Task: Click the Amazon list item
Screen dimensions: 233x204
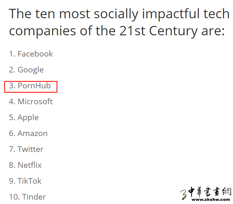Action: (32, 133)
